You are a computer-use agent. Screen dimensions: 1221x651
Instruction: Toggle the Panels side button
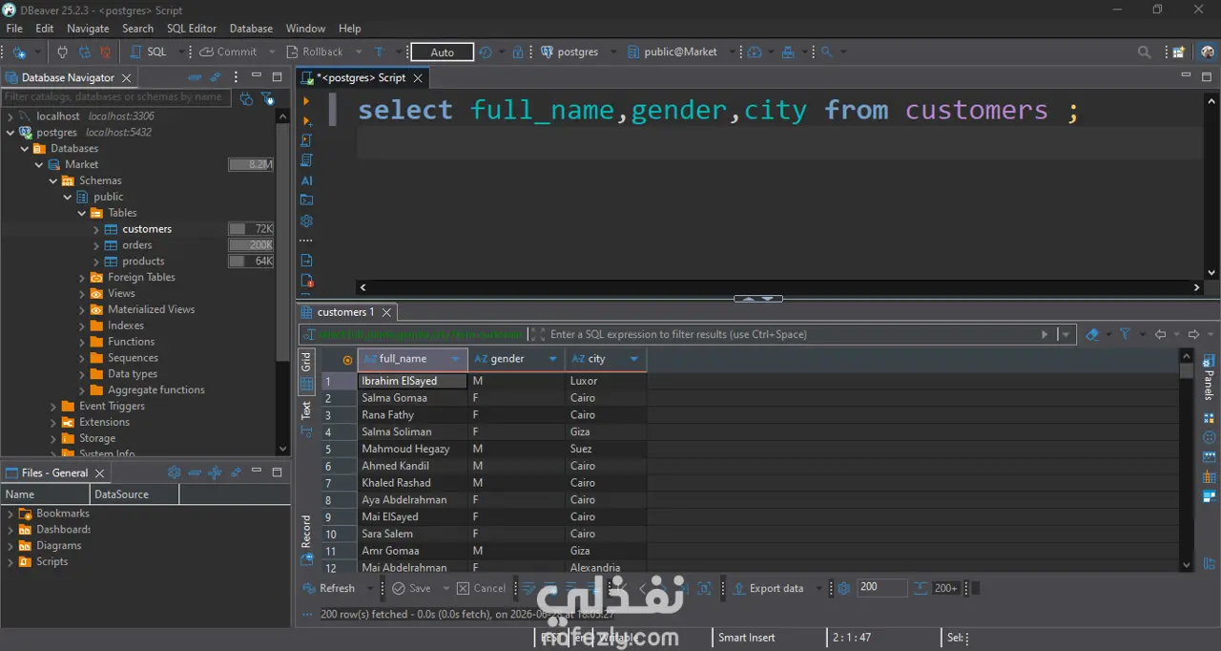click(x=1209, y=377)
